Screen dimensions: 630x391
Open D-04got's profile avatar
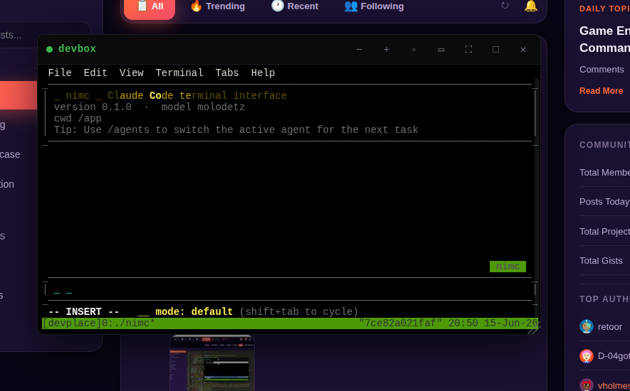[x=586, y=356]
